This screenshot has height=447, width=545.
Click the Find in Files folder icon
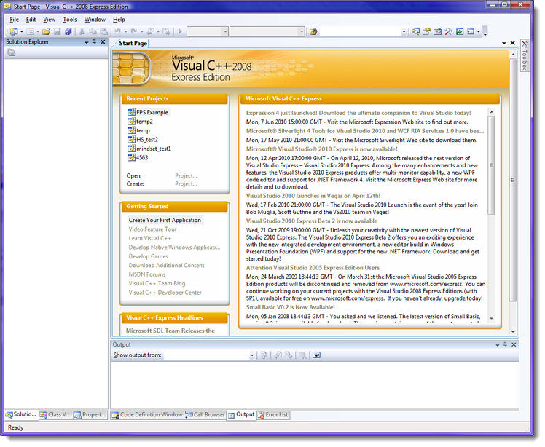313,31
